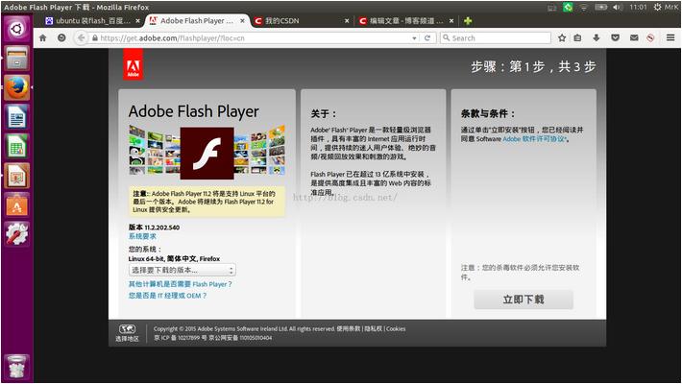Open the network indicator in top panel
This screenshot has width=682, height=384.
[x=584, y=7]
